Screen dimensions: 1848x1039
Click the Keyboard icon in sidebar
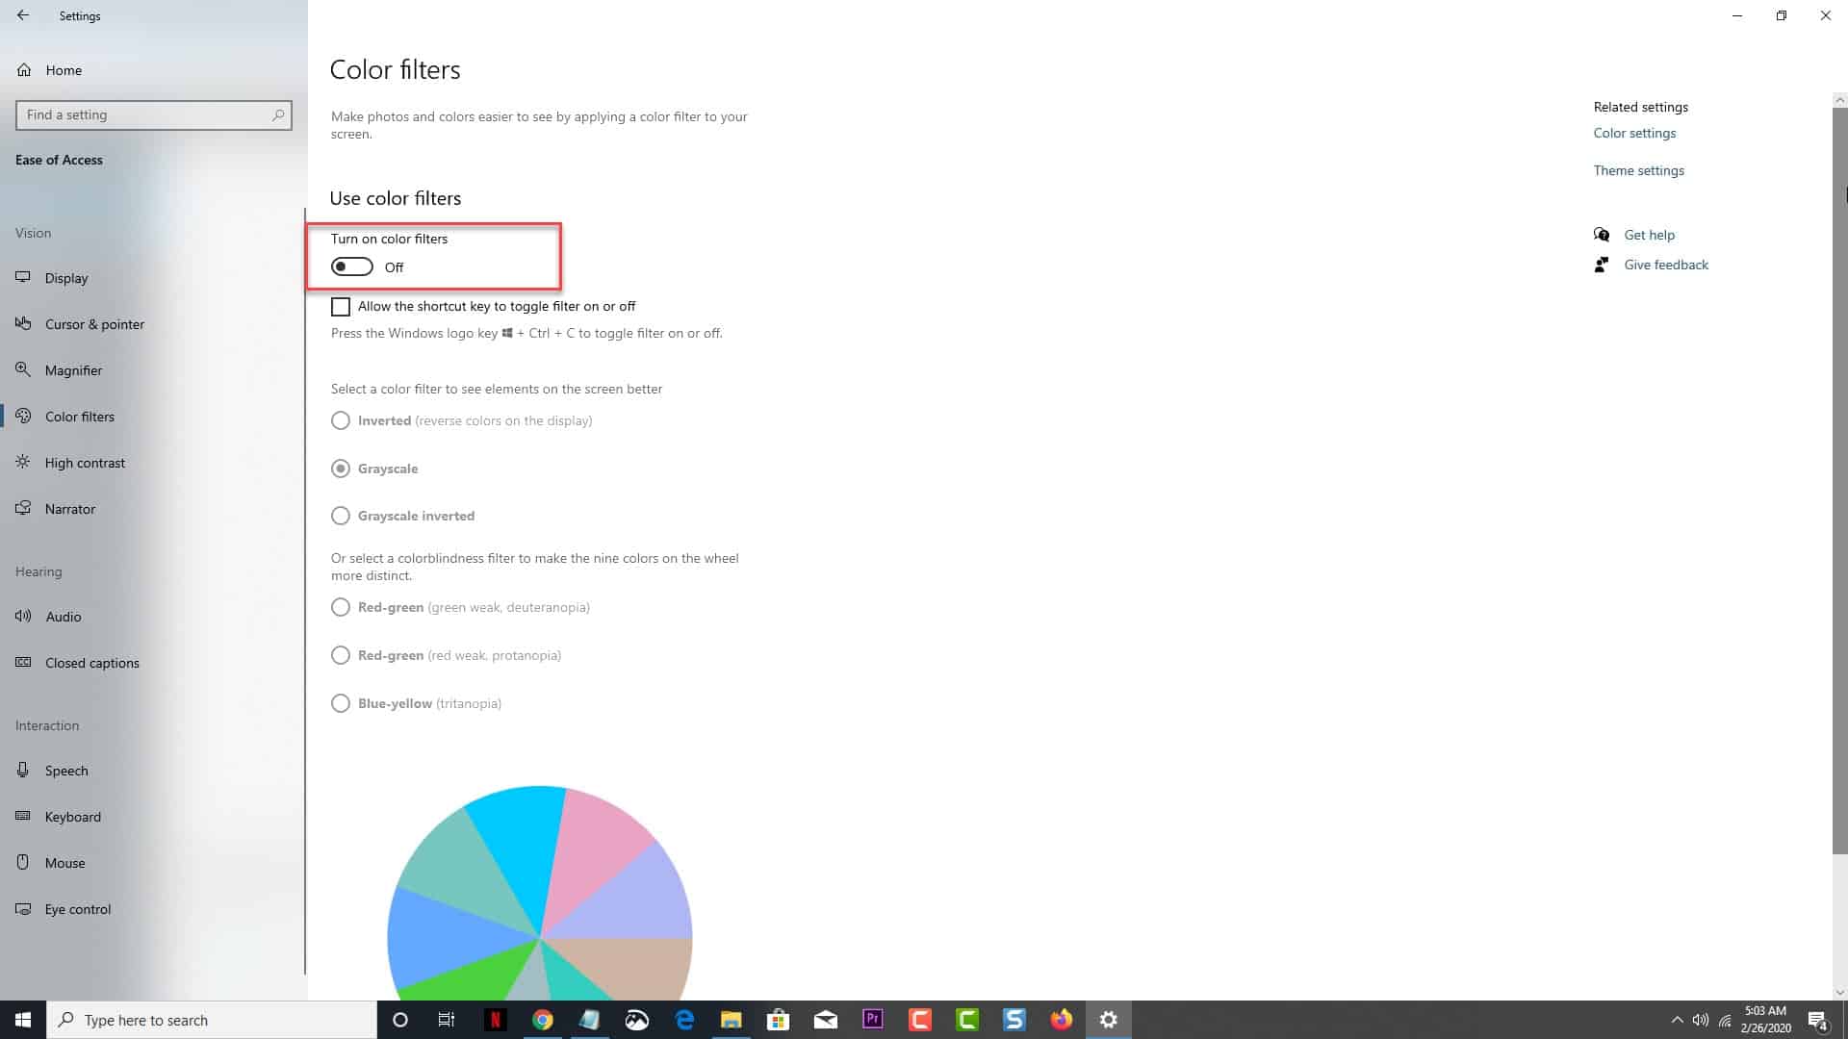[23, 816]
